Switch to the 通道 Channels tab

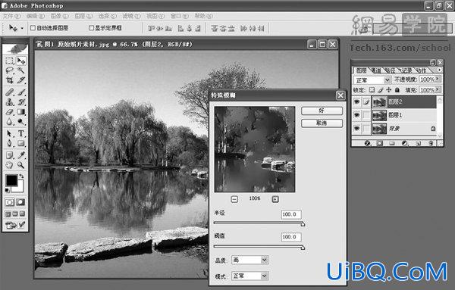coord(376,70)
